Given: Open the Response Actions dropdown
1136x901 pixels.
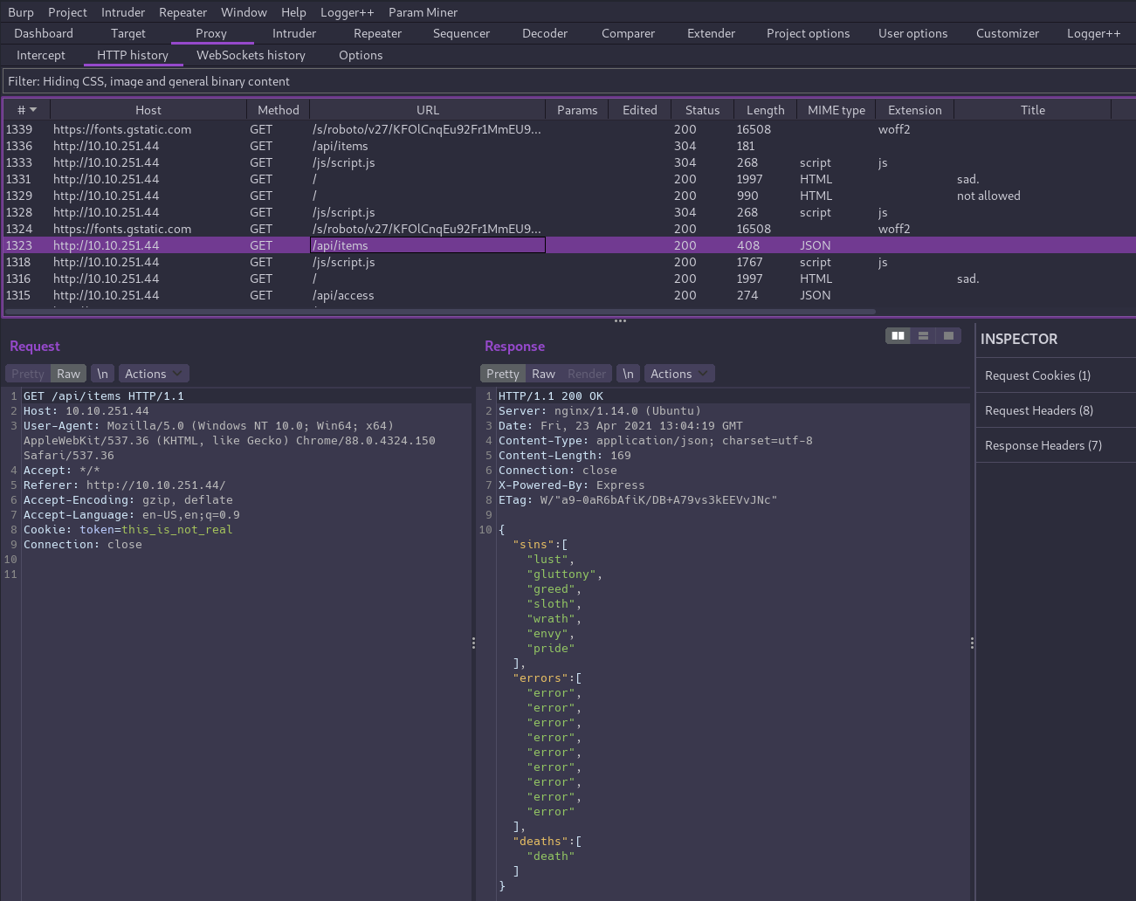Looking at the screenshot, I should [679, 374].
